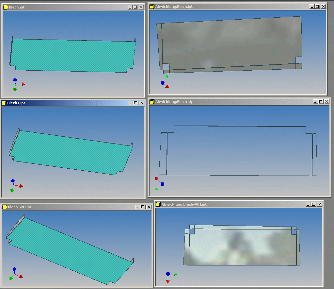Maximize the Abwicklung:Blech.ipt window

[x=317, y=7]
